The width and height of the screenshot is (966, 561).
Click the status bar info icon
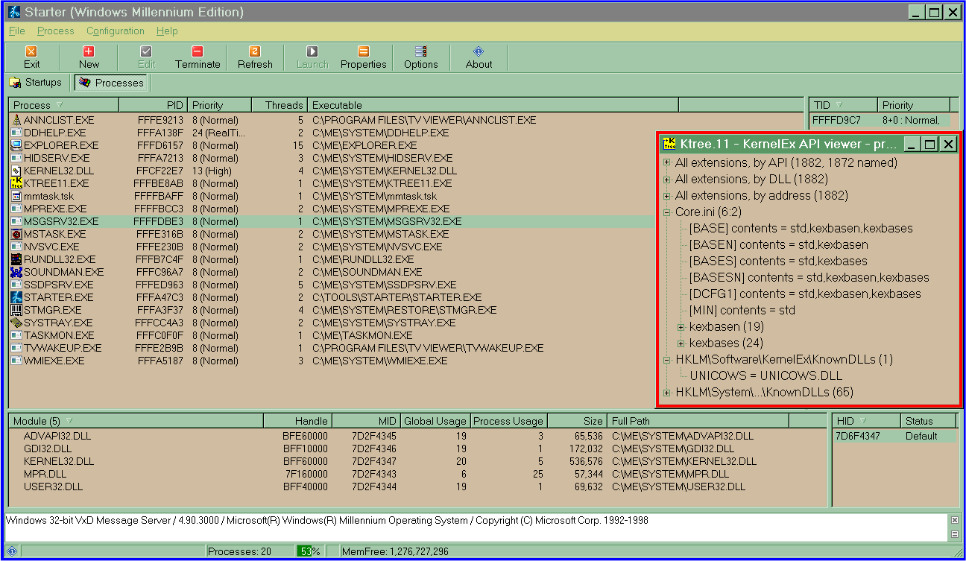coord(11,551)
